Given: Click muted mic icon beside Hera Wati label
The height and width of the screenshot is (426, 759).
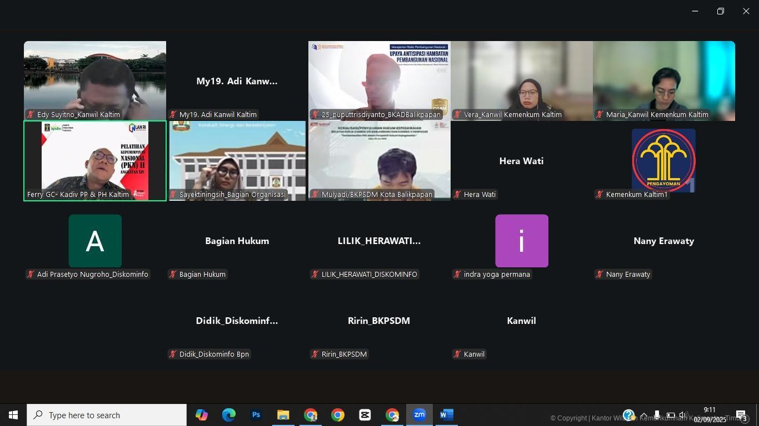Looking at the screenshot, I should tap(457, 195).
